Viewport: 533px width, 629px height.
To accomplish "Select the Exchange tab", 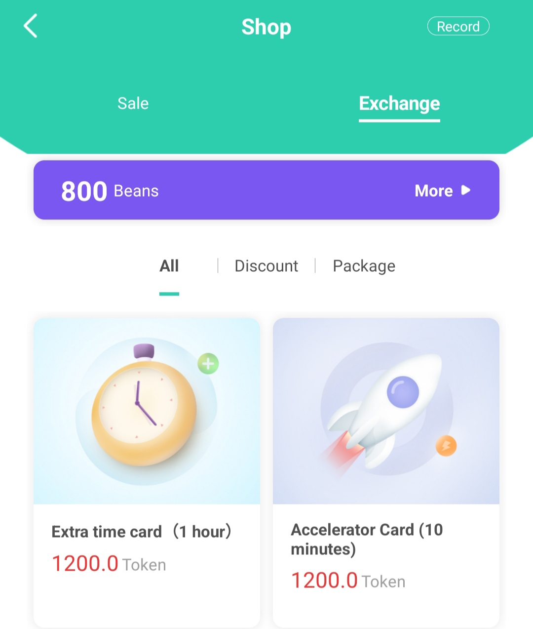I will (399, 104).
